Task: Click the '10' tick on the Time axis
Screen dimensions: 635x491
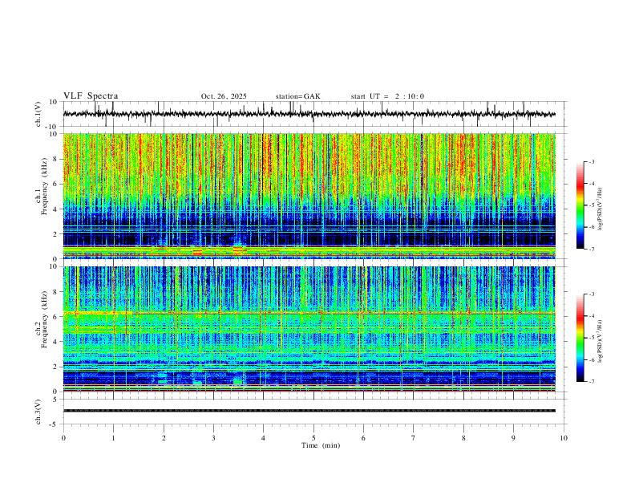Action: [564, 438]
